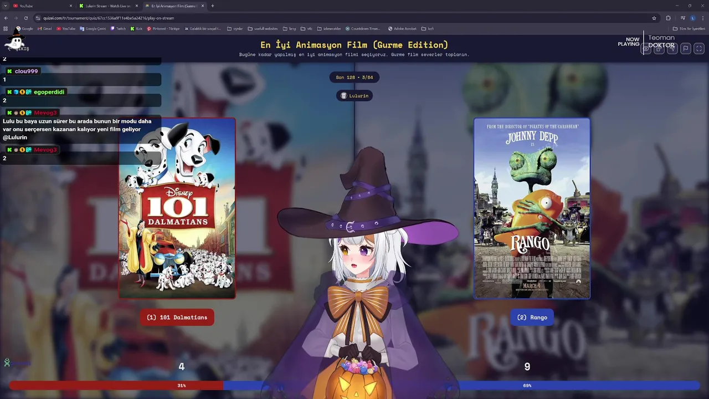Screen dimensions: 709x399
Task: Open the Pinterest - Türkiye bookmark
Action: point(163,28)
